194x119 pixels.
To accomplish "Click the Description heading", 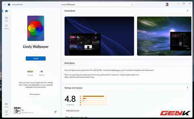I will [69, 63].
